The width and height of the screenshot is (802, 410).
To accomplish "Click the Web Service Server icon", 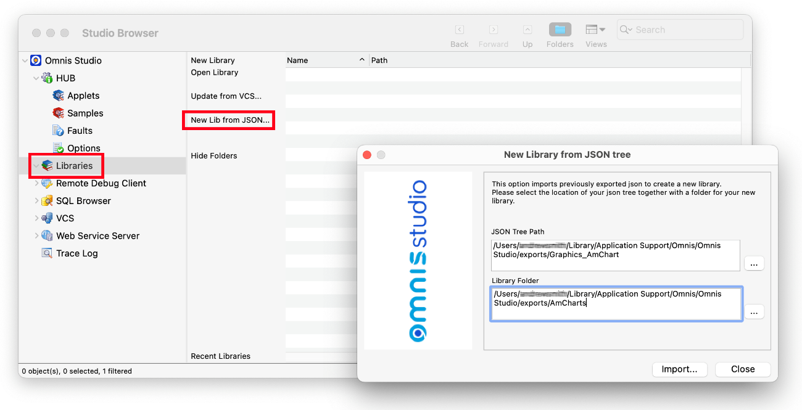I will click(x=47, y=236).
